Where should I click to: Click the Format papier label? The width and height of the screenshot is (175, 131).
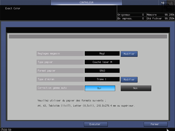click(60, 71)
